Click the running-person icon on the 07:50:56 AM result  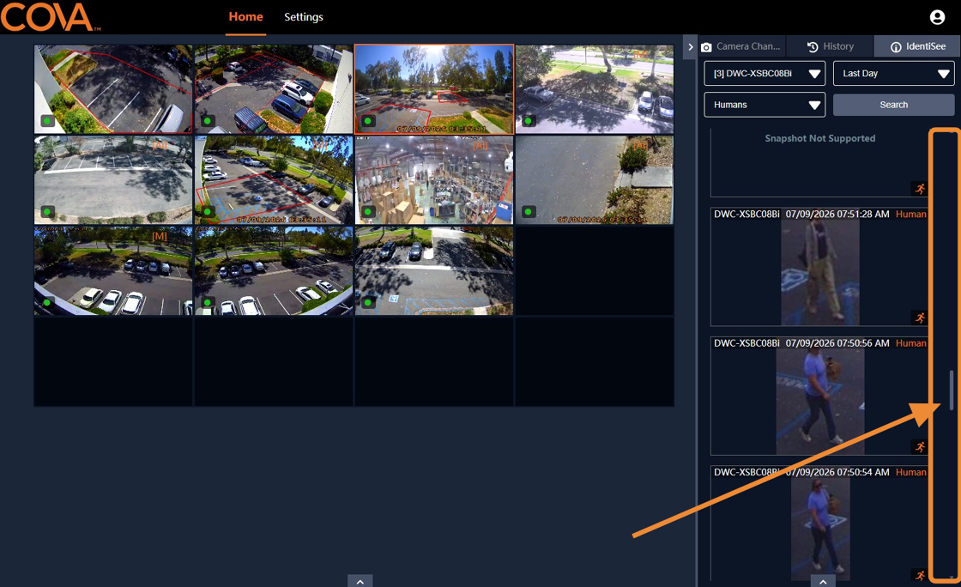(x=919, y=446)
